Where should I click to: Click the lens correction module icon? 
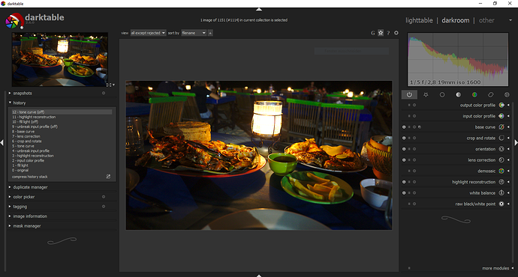click(501, 159)
